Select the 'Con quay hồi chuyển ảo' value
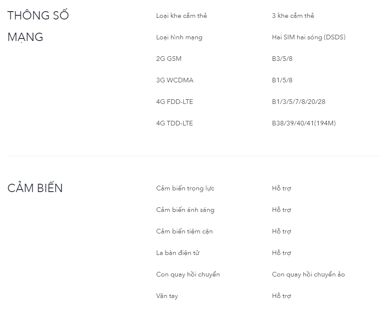This screenshot has height=310, width=381. (308, 274)
